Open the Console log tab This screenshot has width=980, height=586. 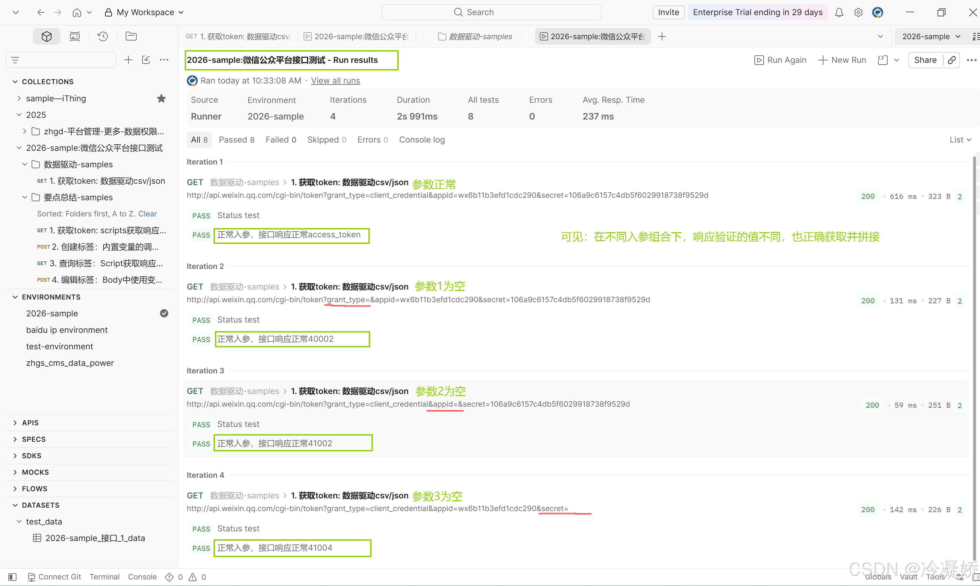[x=422, y=139]
